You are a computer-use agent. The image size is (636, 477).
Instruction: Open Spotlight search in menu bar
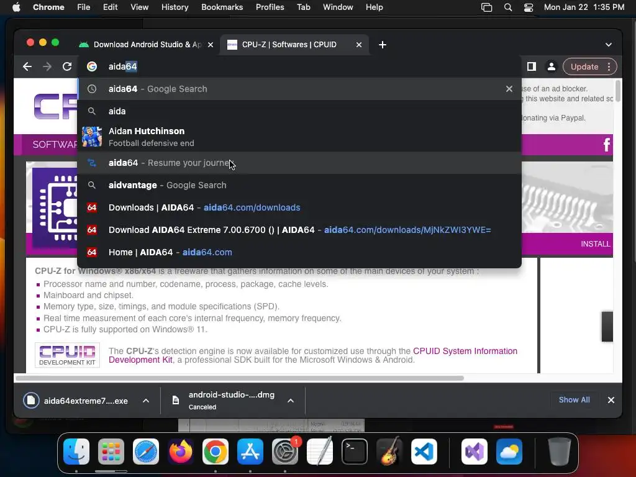click(x=508, y=7)
